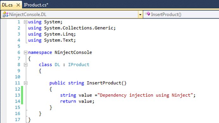Close the DL.cs tab
This screenshot has height=123, width=219.
tap(18, 5)
